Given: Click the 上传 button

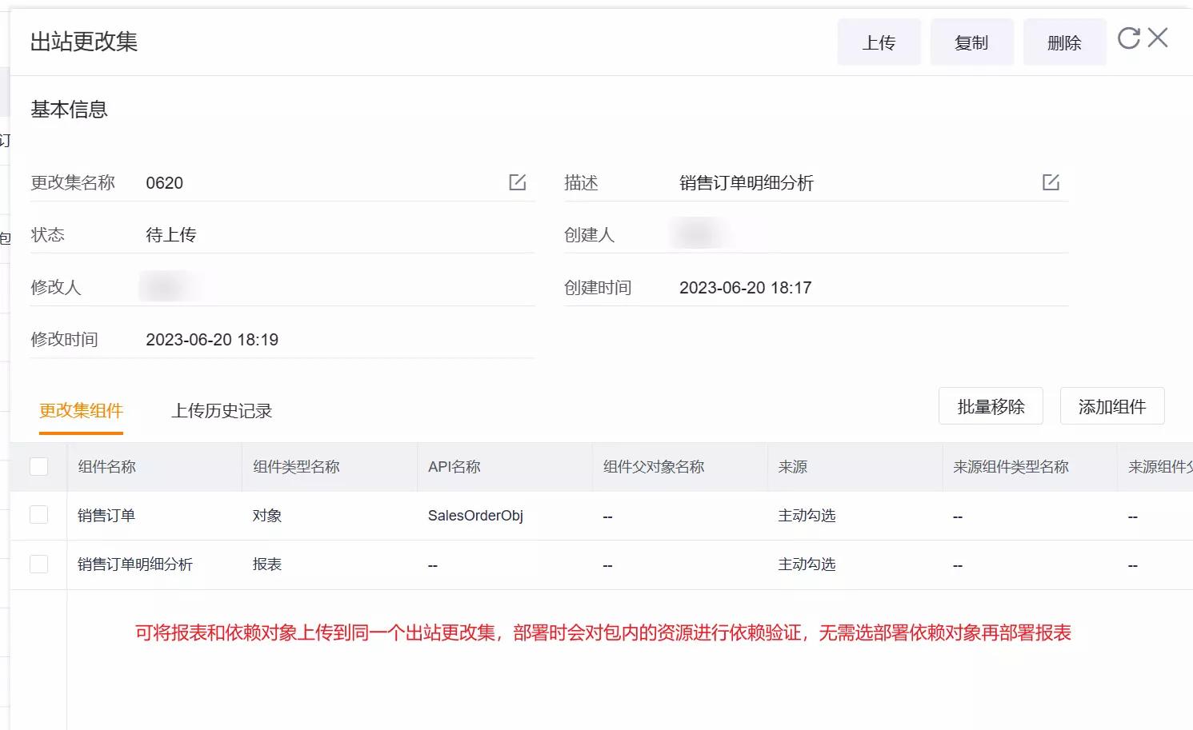Looking at the screenshot, I should tap(879, 42).
